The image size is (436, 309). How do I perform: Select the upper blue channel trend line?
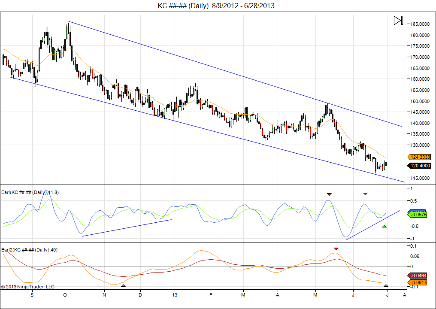tap(235, 74)
